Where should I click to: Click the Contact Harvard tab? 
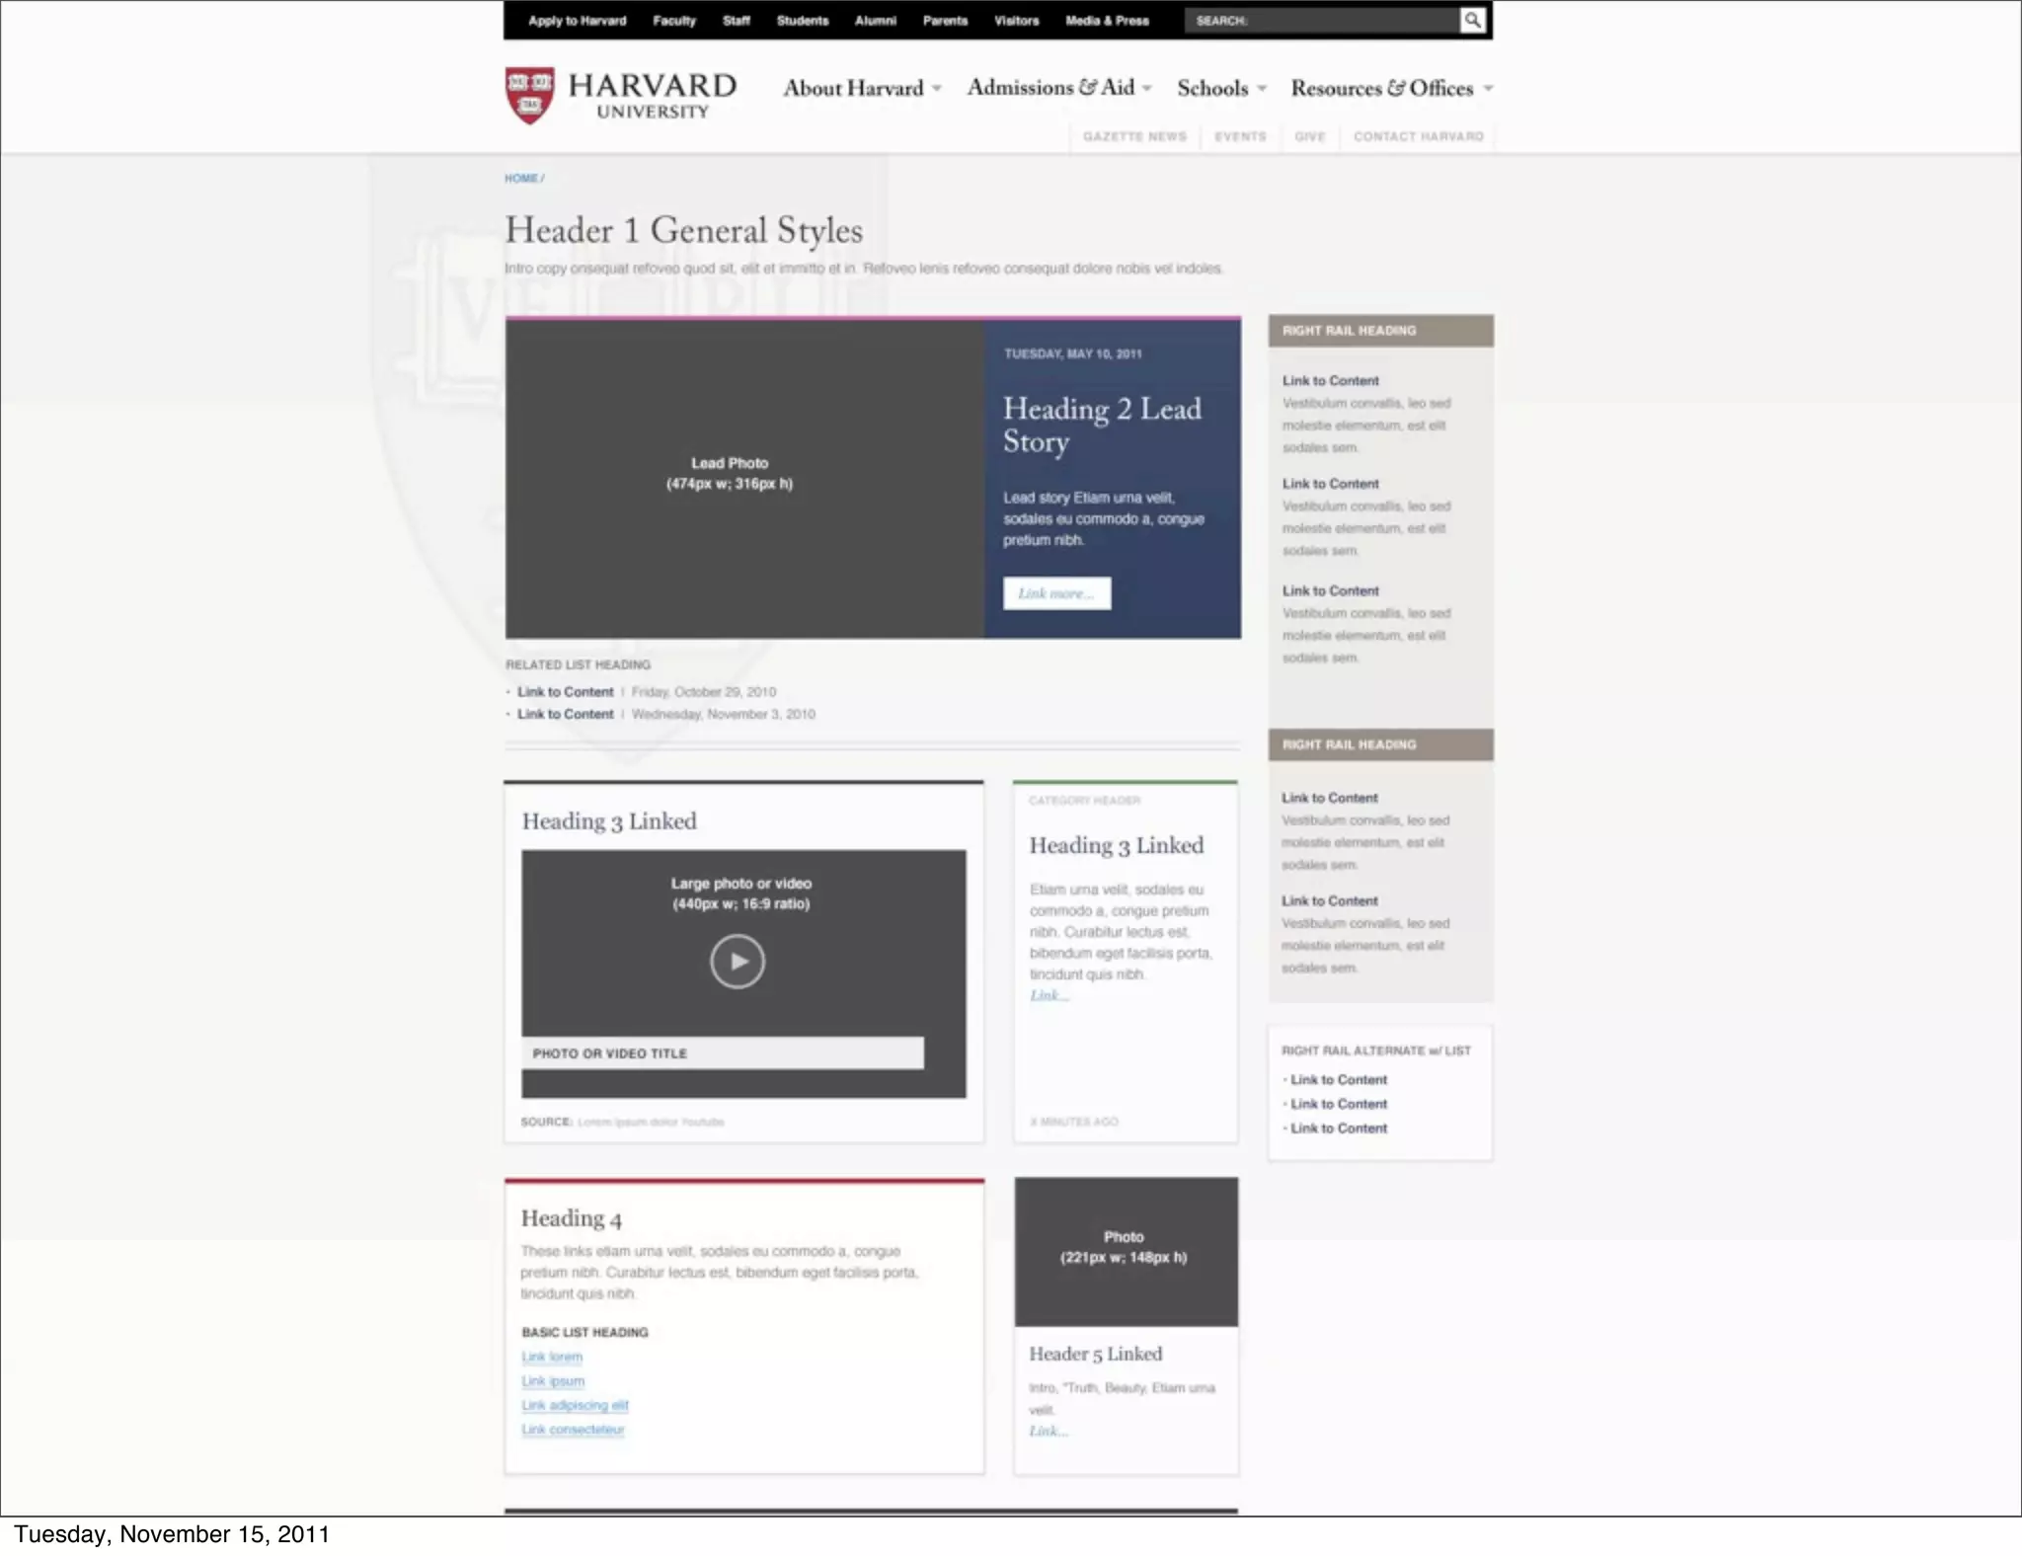click(x=1418, y=136)
